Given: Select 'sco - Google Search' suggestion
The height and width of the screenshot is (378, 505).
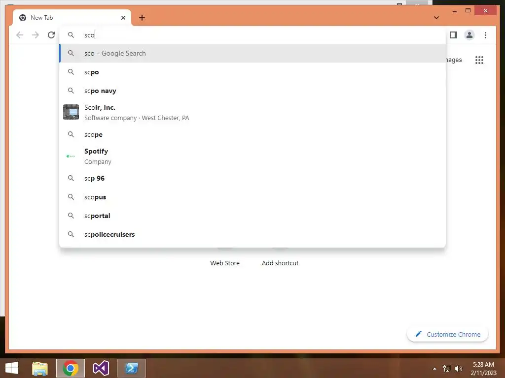Looking at the screenshot, I should (253, 53).
